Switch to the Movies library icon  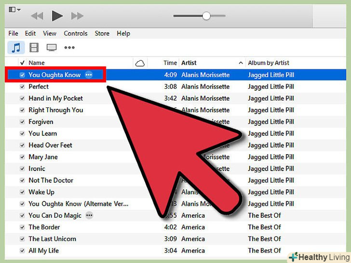tap(34, 48)
